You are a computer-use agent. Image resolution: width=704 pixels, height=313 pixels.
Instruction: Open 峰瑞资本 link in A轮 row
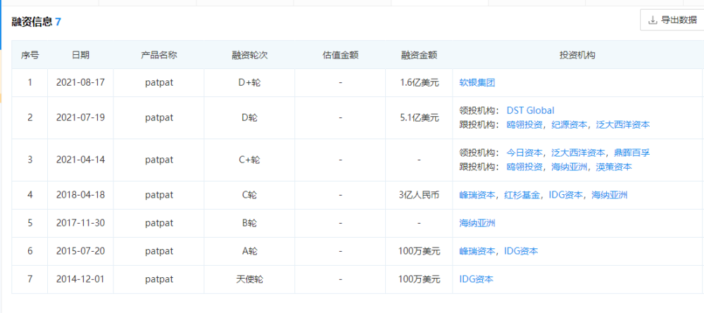477,251
